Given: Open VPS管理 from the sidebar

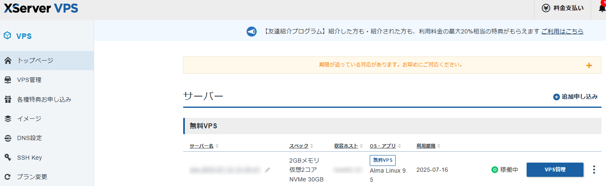Looking at the screenshot, I should (29, 80).
